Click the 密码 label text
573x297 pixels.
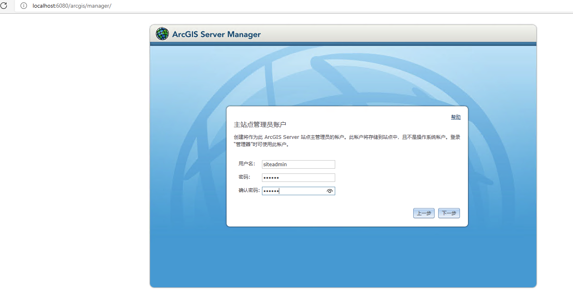point(244,177)
